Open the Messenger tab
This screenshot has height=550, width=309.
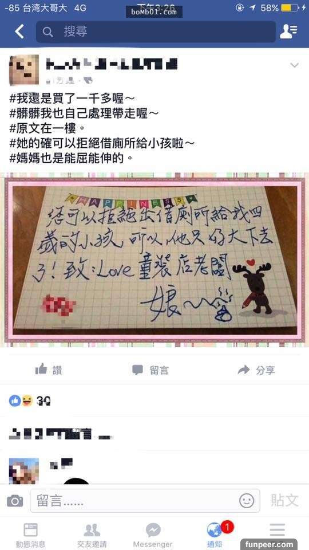click(x=153, y=535)
